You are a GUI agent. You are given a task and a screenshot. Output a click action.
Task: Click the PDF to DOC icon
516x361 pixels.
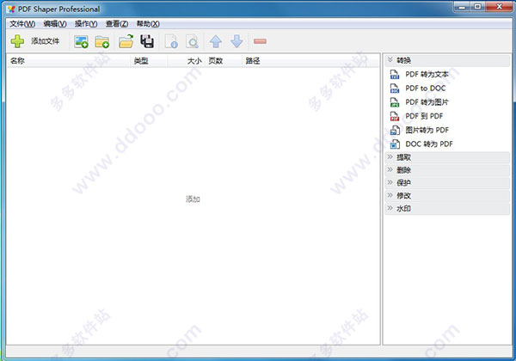395,89
